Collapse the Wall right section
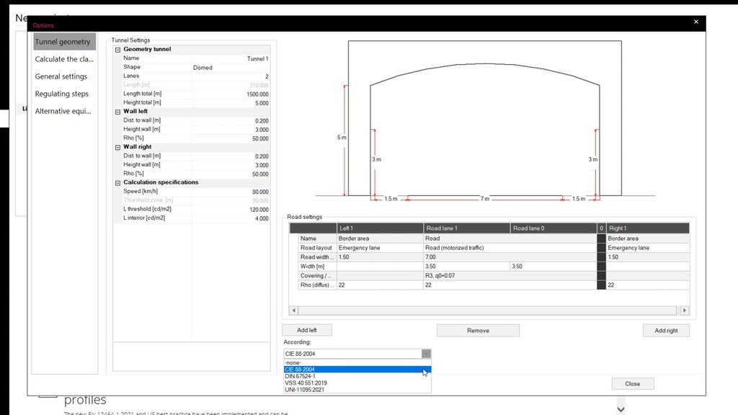 [116, 146]
